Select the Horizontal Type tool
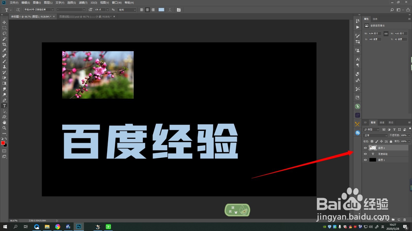Viewport: 412px width, 231px height. point(4,106)
